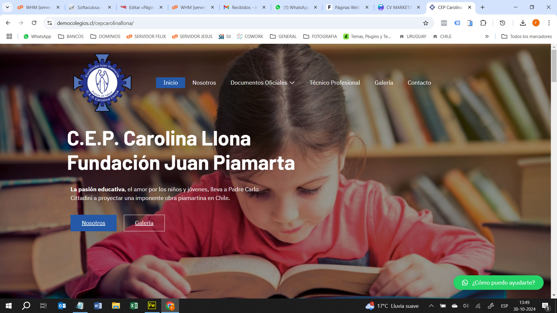Image resolution: width=557 pixels, height=313 pixels.
Task: Open the Excel icon in the taskbar
Action: click(x=134, y=306)
